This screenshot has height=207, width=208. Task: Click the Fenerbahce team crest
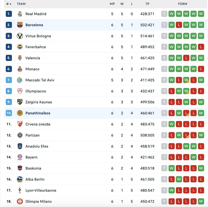[x=20, y=47]
